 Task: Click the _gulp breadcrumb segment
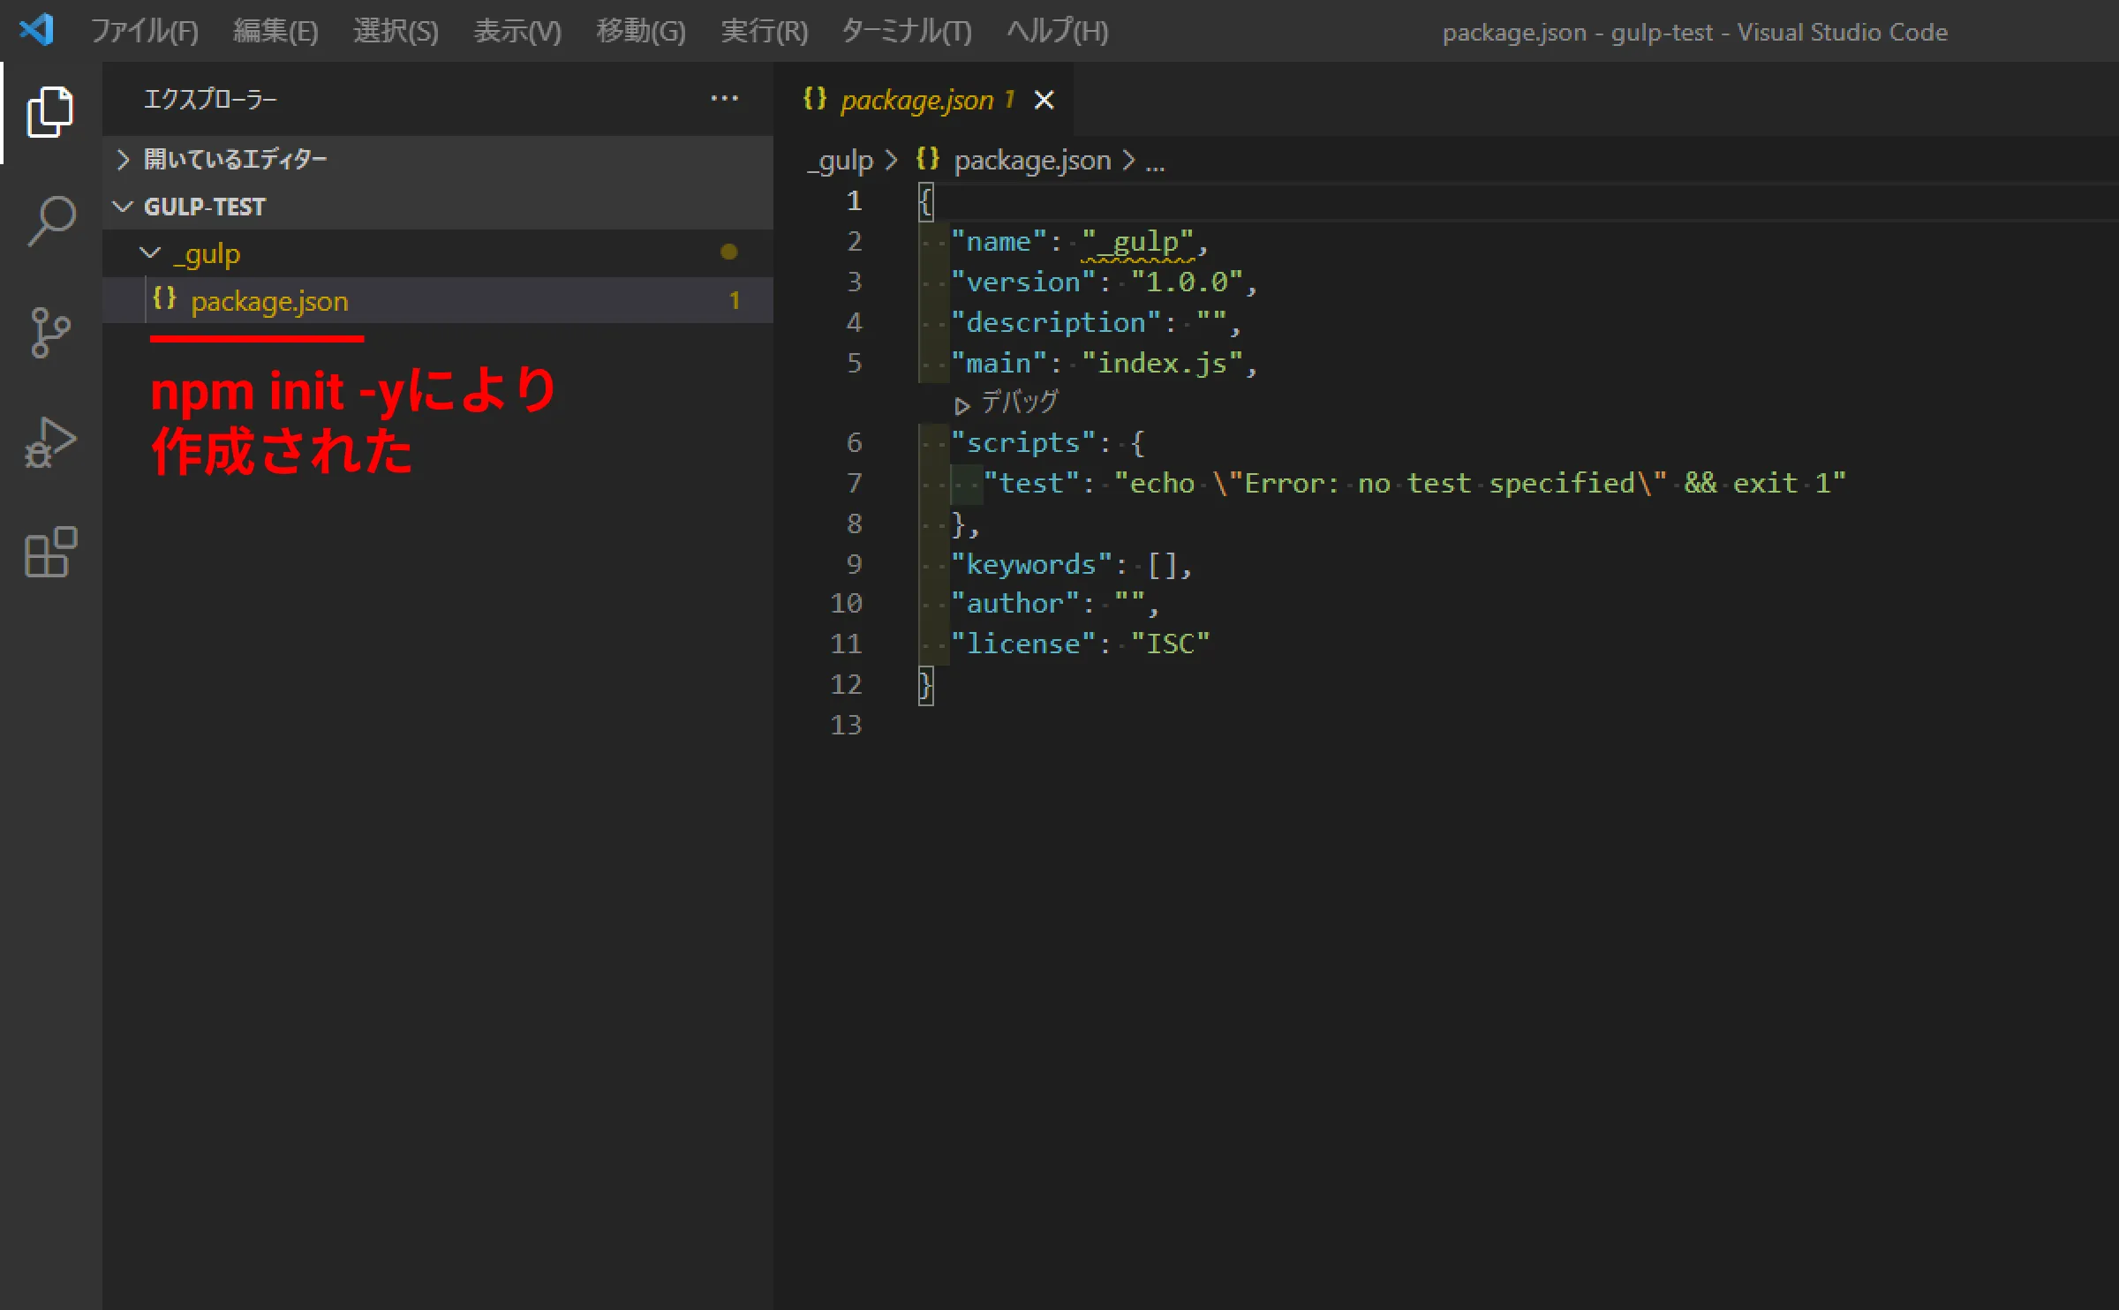tap(840, 161)
